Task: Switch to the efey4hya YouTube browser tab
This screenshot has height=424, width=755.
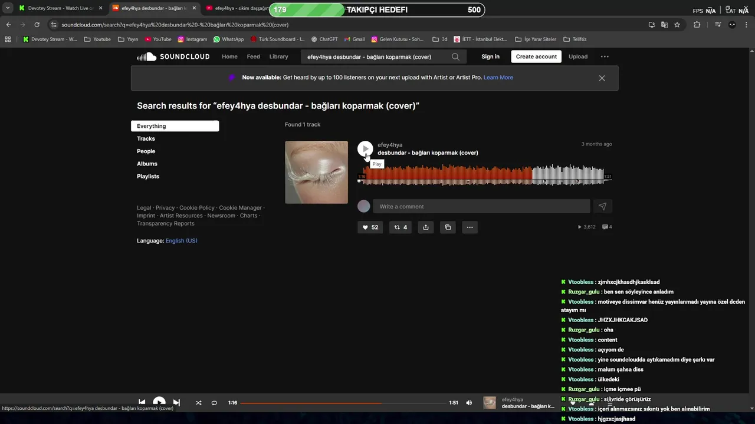Action: click(x=236, y=8)
